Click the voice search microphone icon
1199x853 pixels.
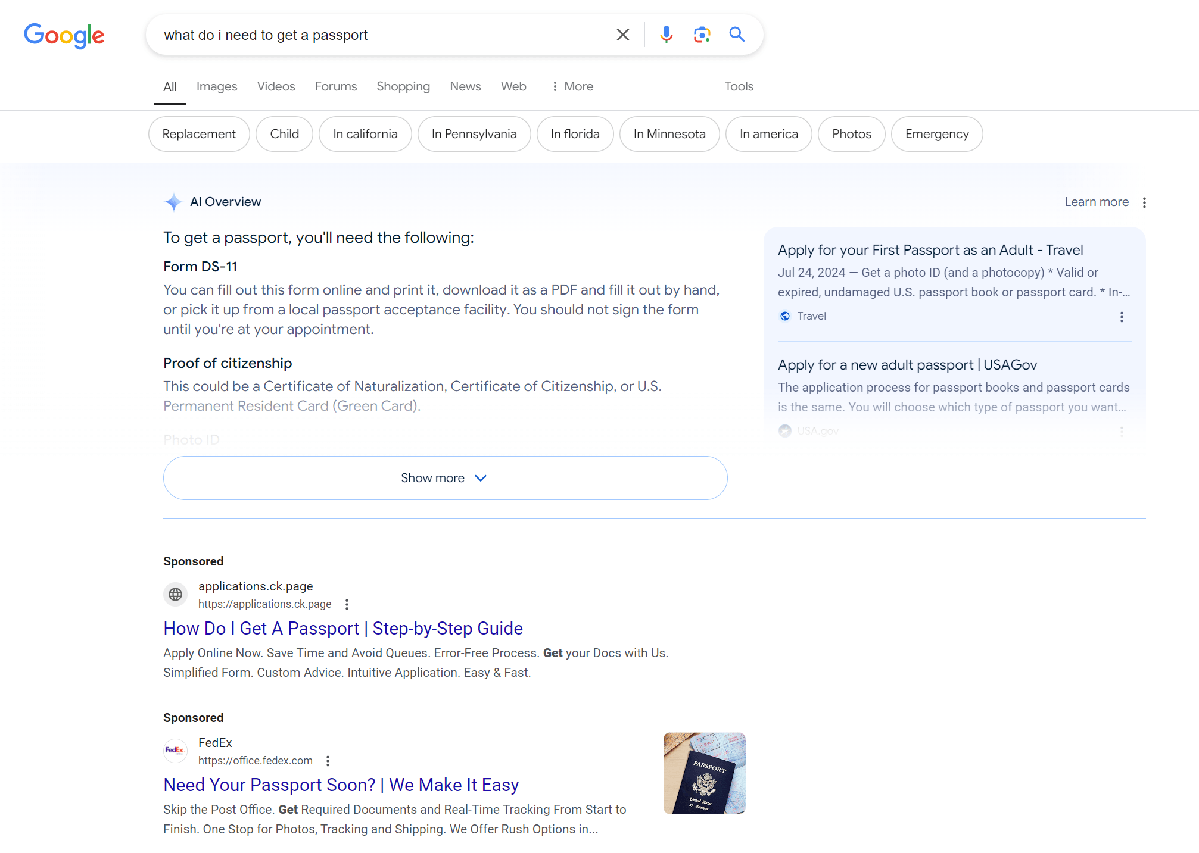click(x=666, y=35)
